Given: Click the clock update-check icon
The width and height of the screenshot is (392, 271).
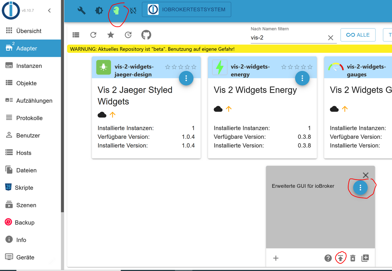Looking at the screenshot, I should 128,35.
